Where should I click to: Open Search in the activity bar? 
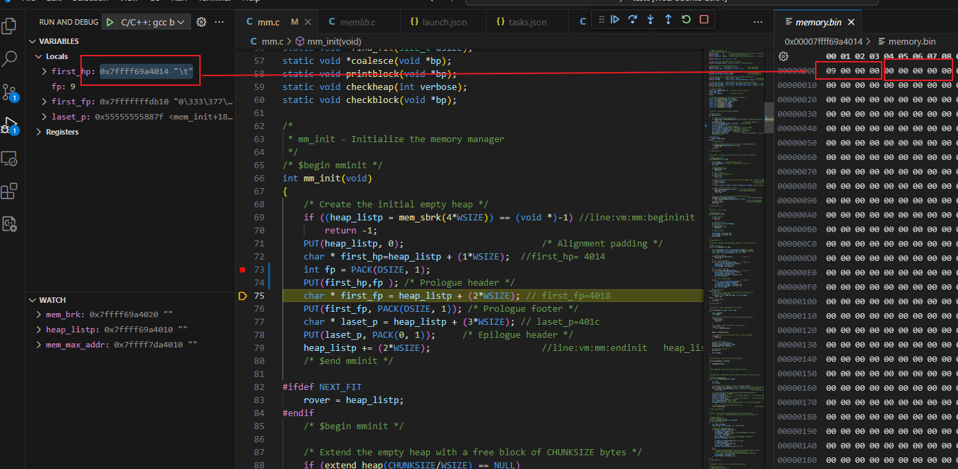coord(10,59)
